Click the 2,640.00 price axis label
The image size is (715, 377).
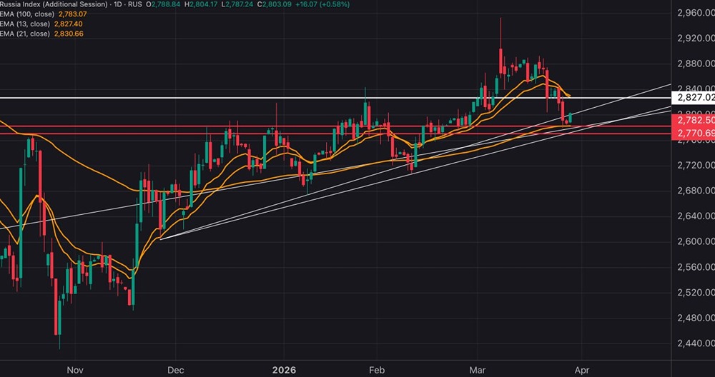(x=696, y=216)
